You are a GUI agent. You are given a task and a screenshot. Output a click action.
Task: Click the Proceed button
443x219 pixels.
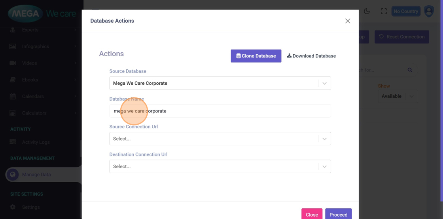[x=338, y=214]
